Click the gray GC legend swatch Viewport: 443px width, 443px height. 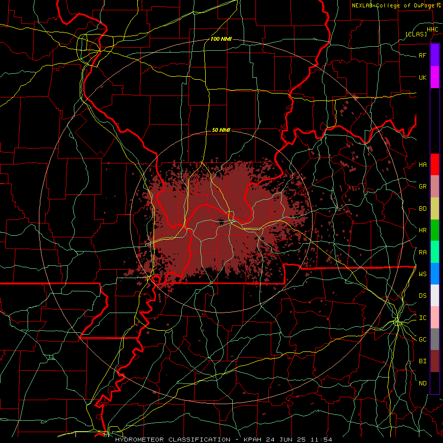coord(435,339)
